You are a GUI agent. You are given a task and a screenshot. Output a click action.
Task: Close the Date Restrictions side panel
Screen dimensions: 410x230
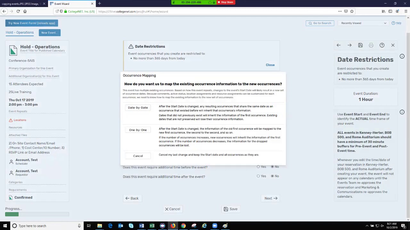coord(393,45)
